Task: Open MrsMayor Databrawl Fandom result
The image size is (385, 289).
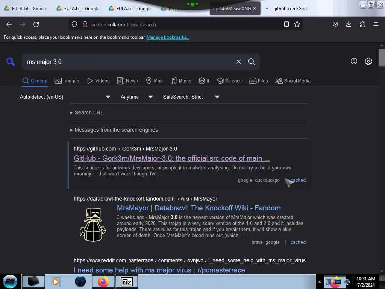Action: point(199,208)
